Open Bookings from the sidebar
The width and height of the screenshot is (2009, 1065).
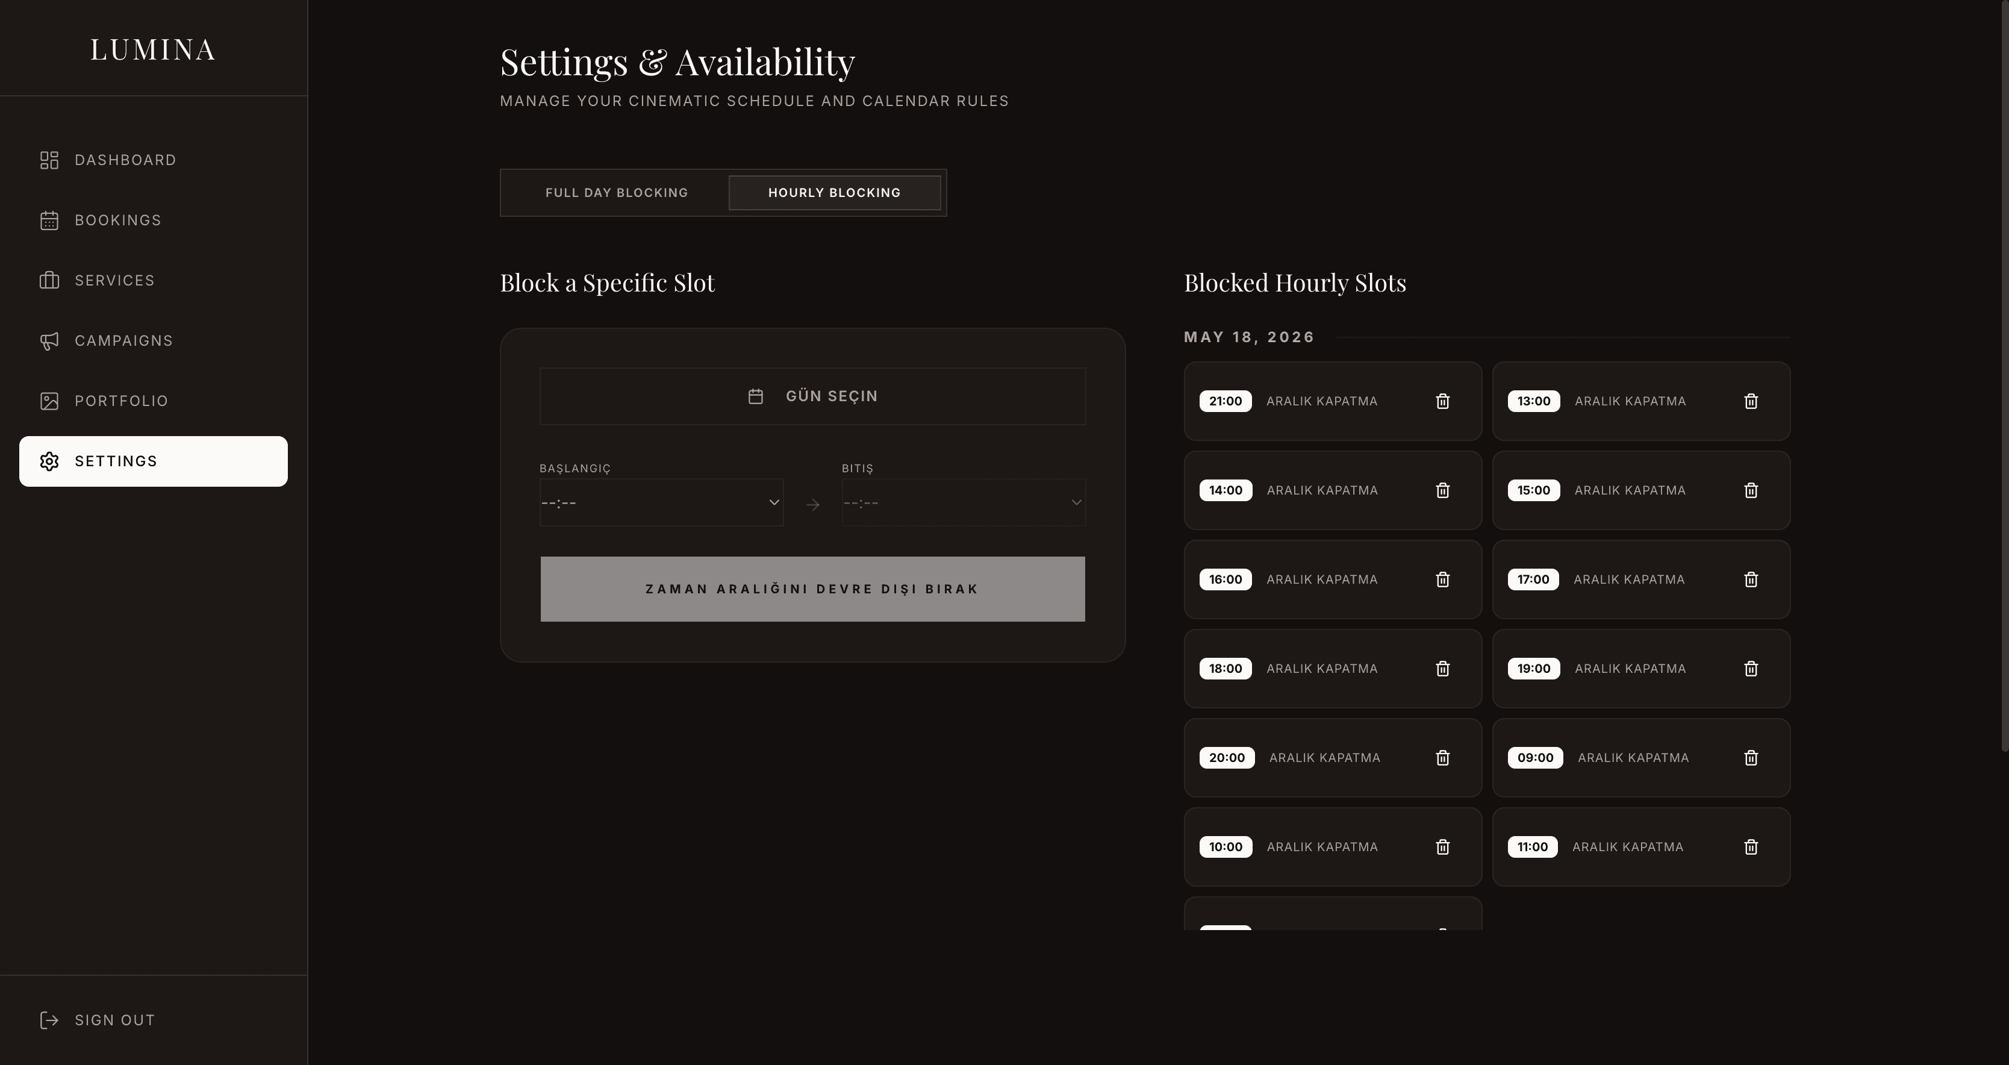coord(154,220)
